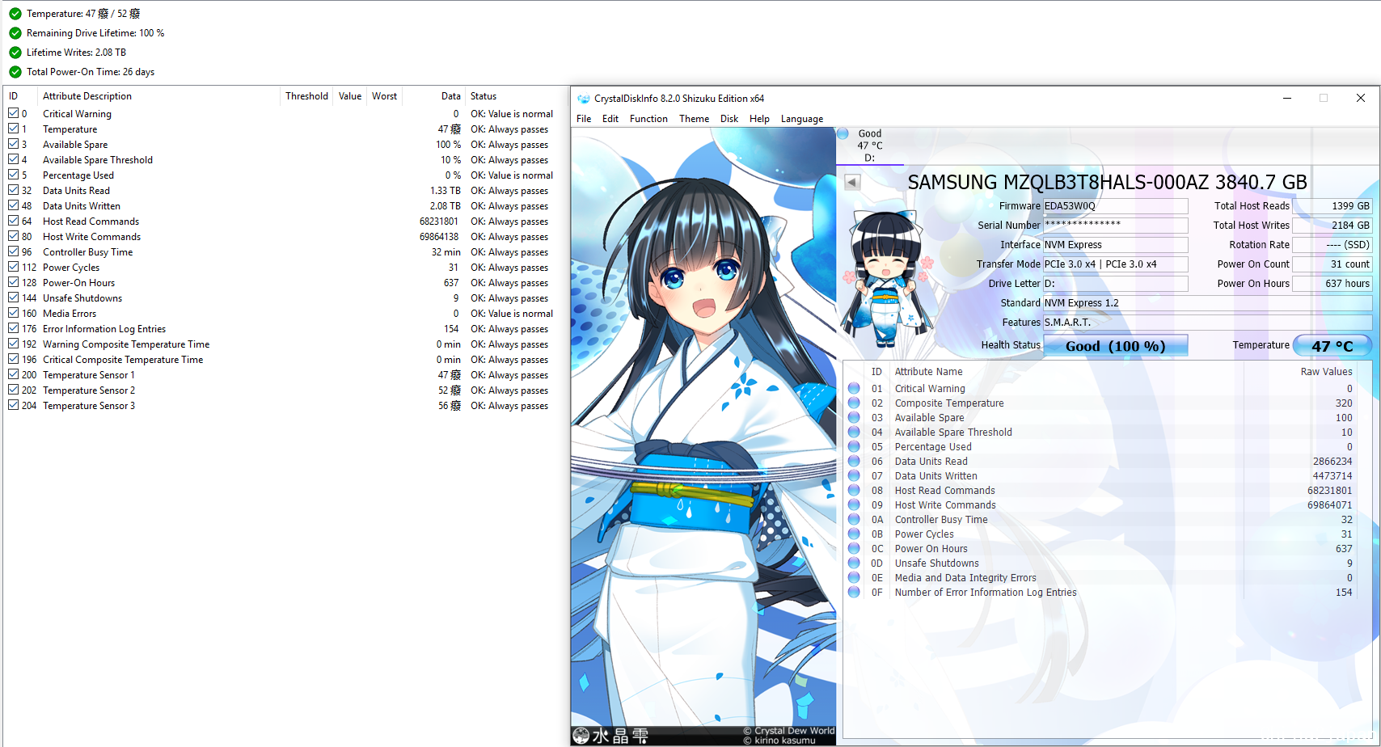
Task: Click the Attribute Name column header
Action: click(x=928, y=372)
